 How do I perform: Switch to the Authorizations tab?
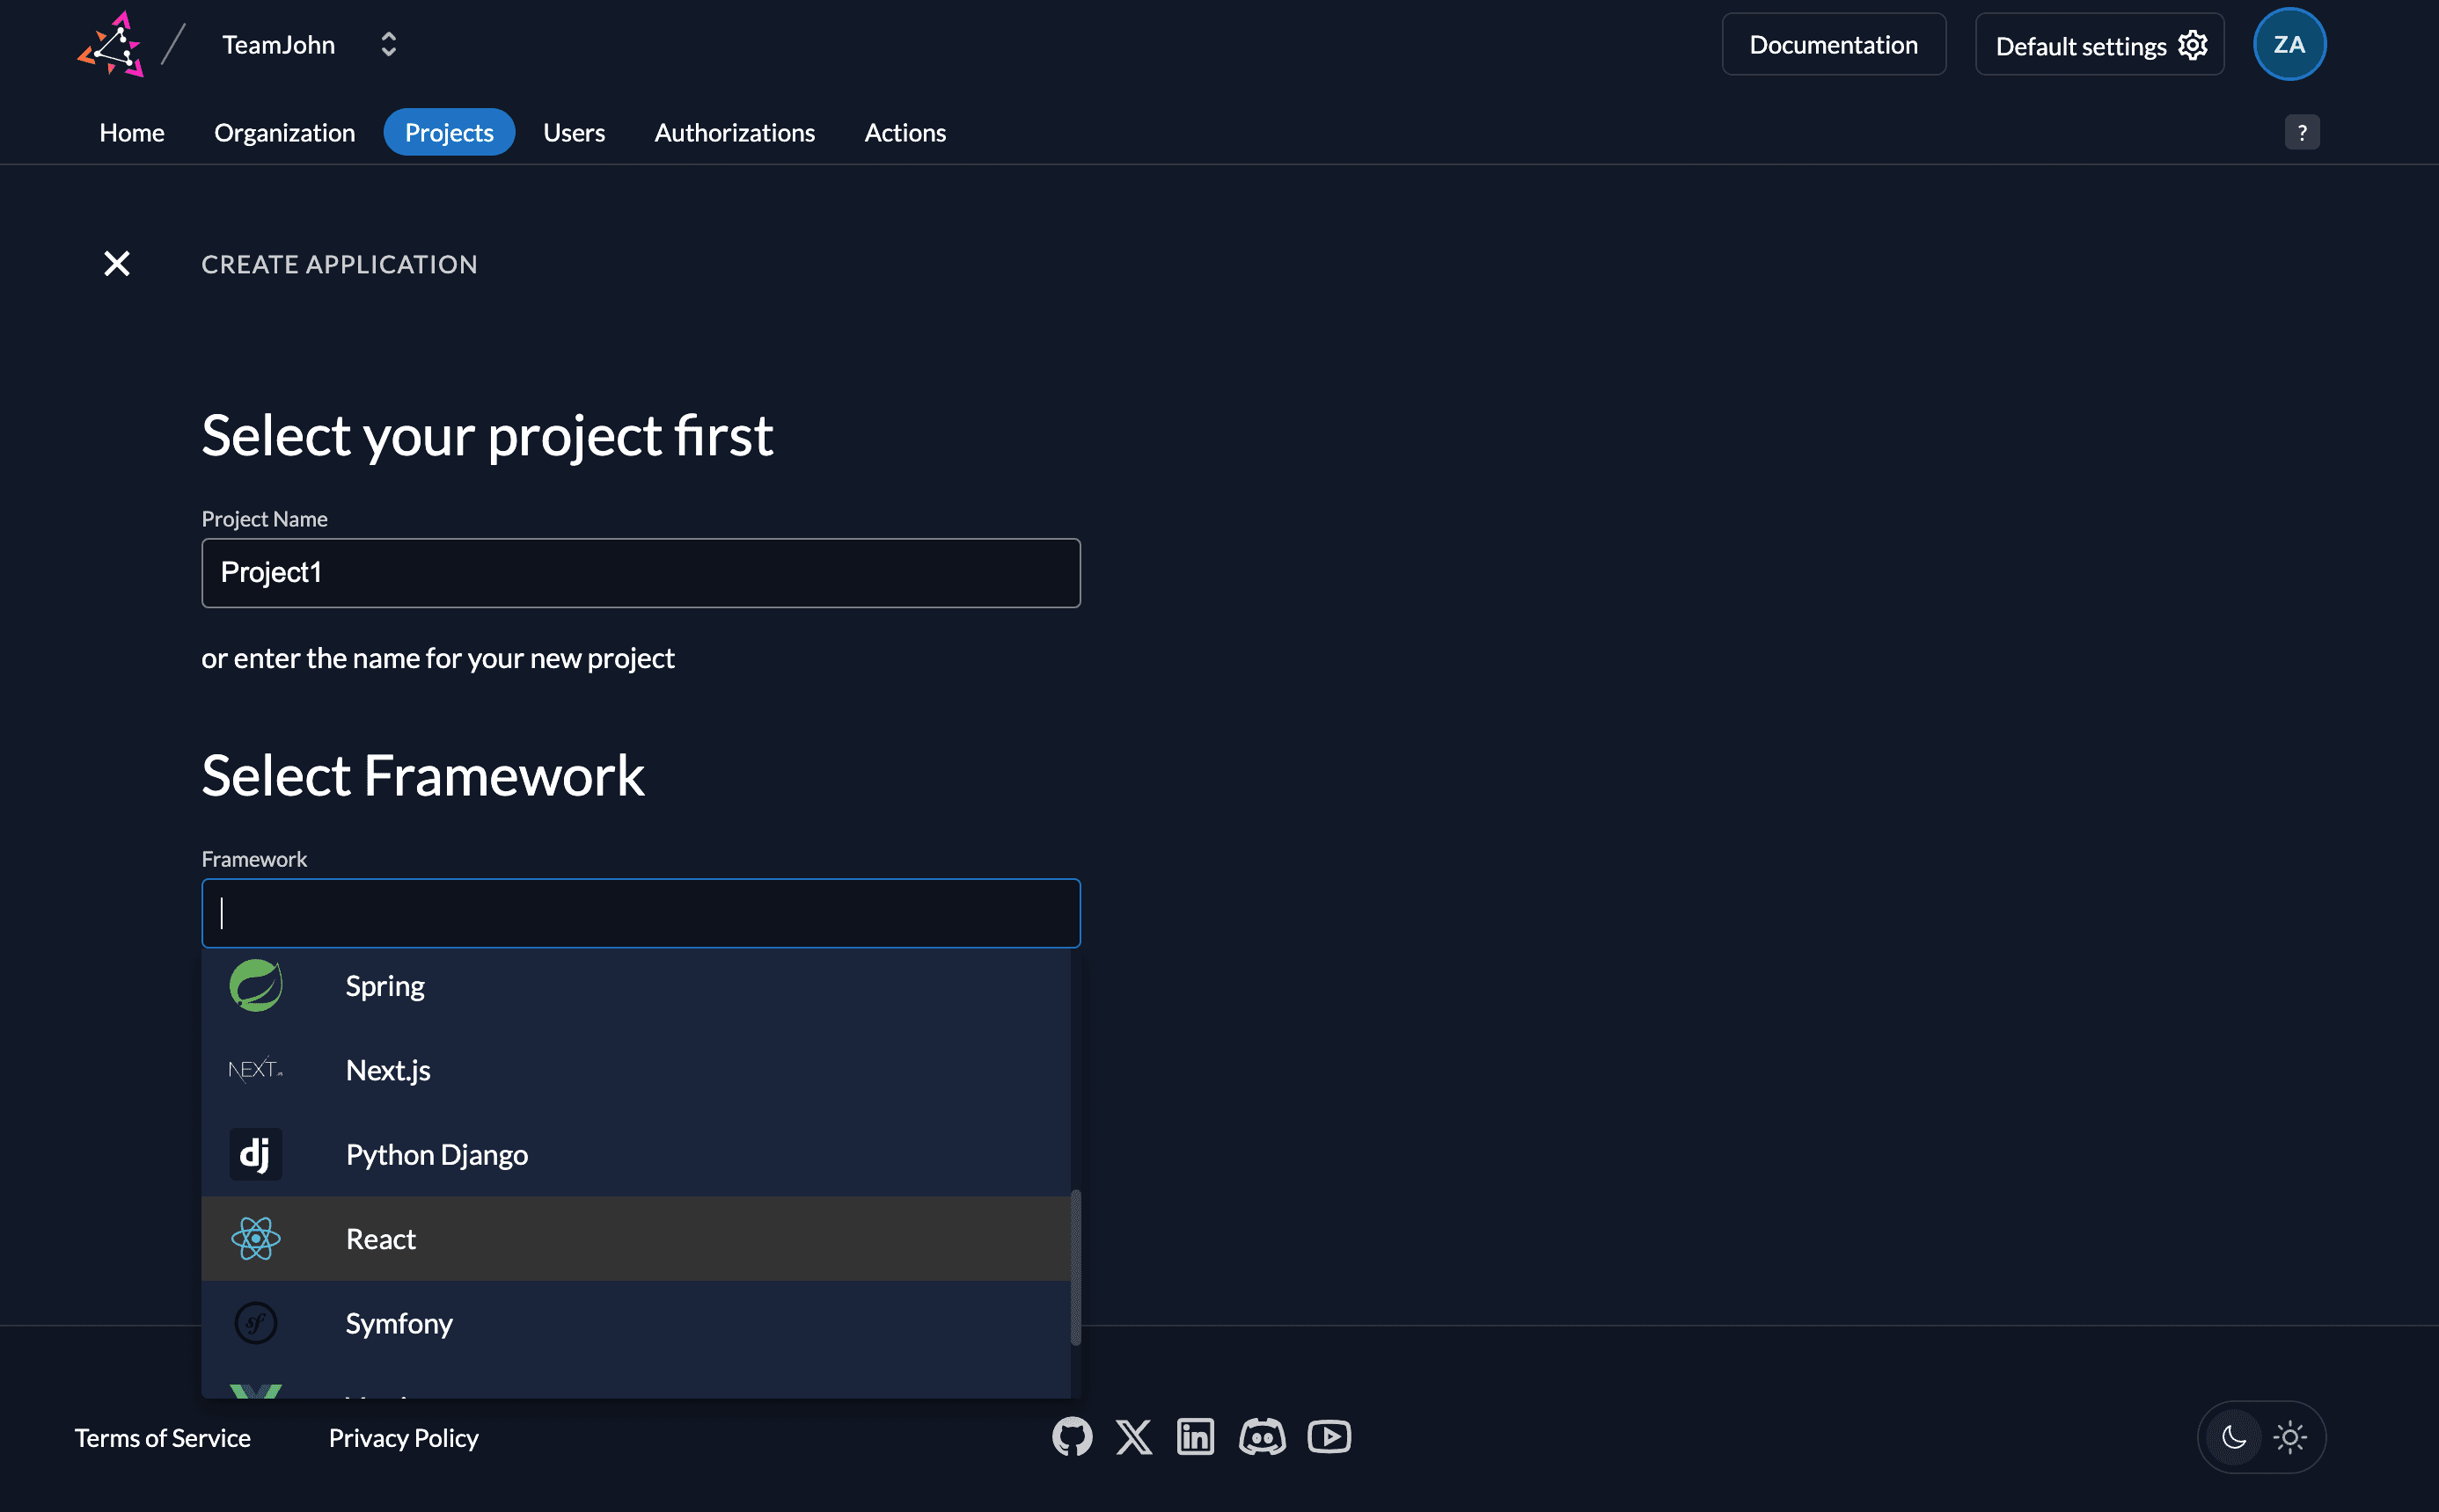pos(735,132)
